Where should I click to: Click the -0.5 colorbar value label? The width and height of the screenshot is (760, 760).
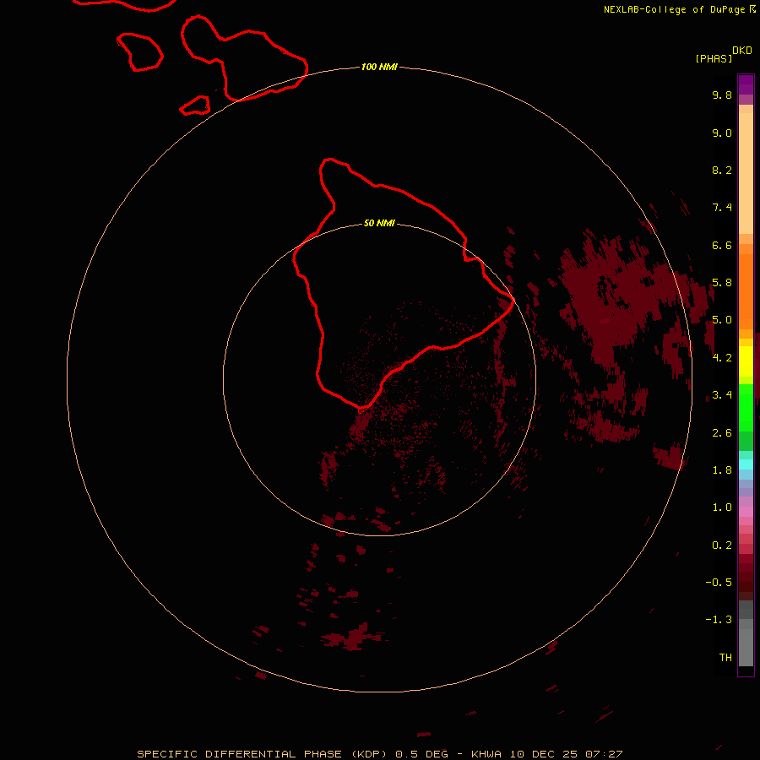point(719,583)
